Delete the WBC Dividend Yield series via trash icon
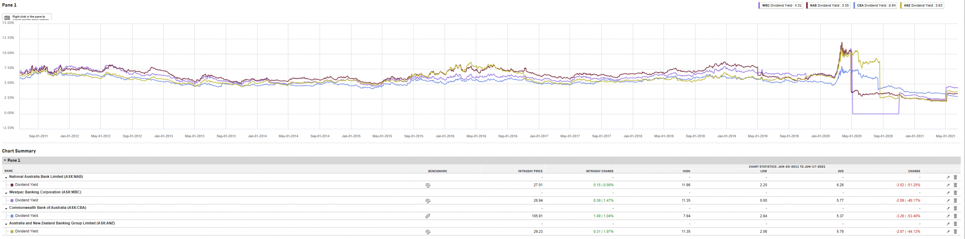The image size is (965, 239). tap(955, 201)
